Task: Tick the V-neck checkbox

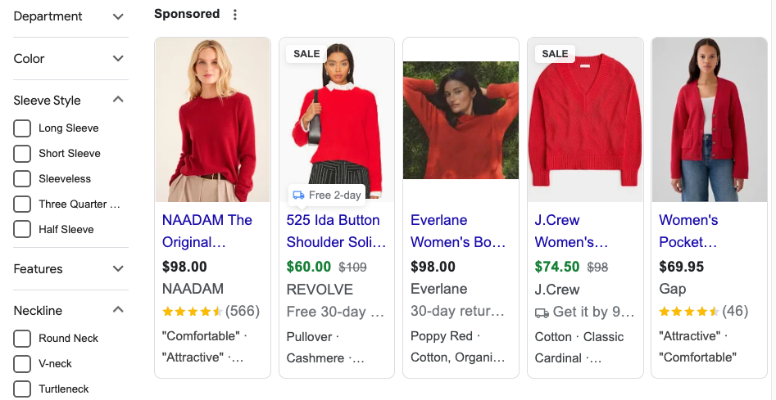Action: [23, 364]
